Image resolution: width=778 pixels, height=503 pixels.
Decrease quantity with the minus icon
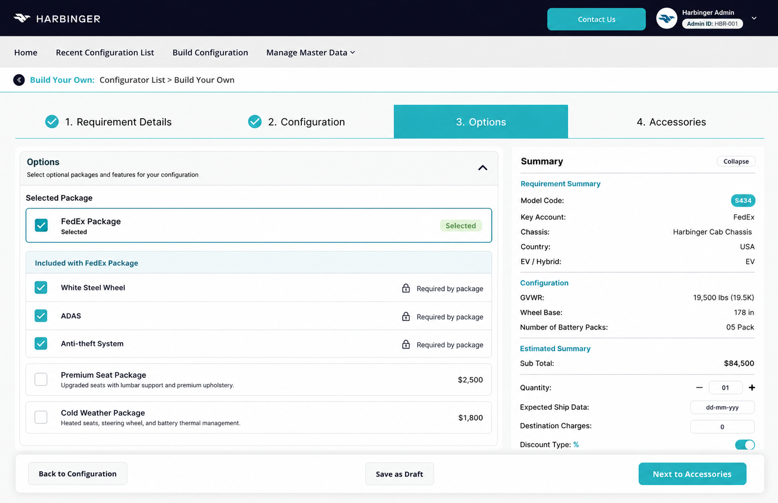coord(699,387)
